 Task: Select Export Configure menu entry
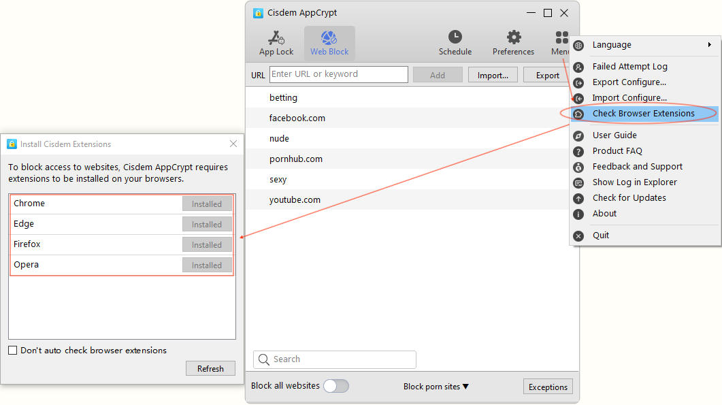coord(629,82)
